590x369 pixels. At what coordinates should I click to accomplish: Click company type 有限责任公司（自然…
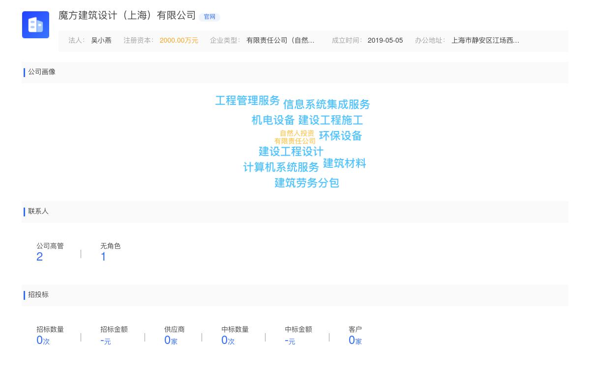280,41
